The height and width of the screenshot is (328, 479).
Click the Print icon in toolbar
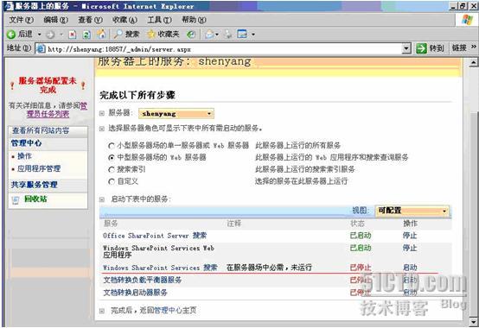228,35
